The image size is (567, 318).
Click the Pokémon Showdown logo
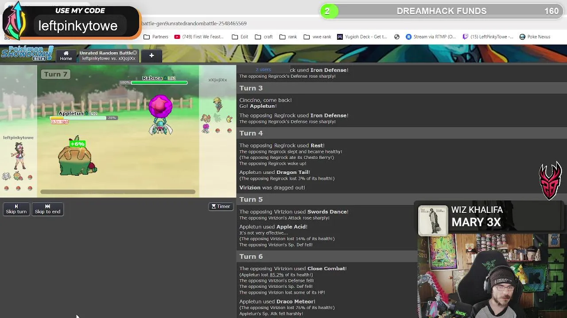[x=27, y=53]
